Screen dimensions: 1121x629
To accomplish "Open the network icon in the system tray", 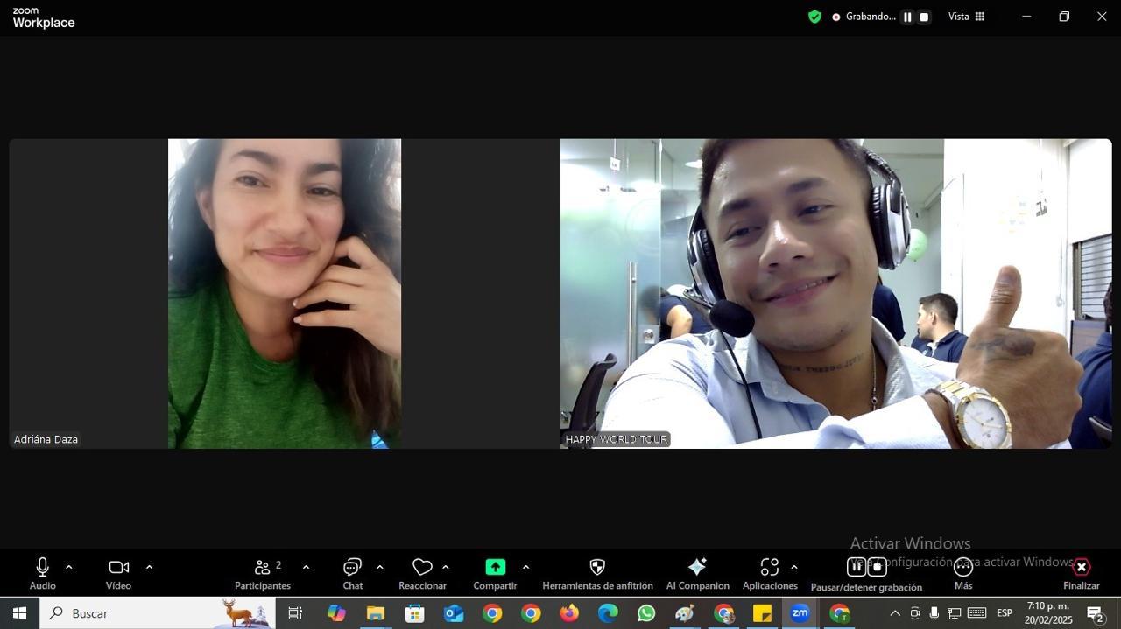I will click(x=955, y=613).
